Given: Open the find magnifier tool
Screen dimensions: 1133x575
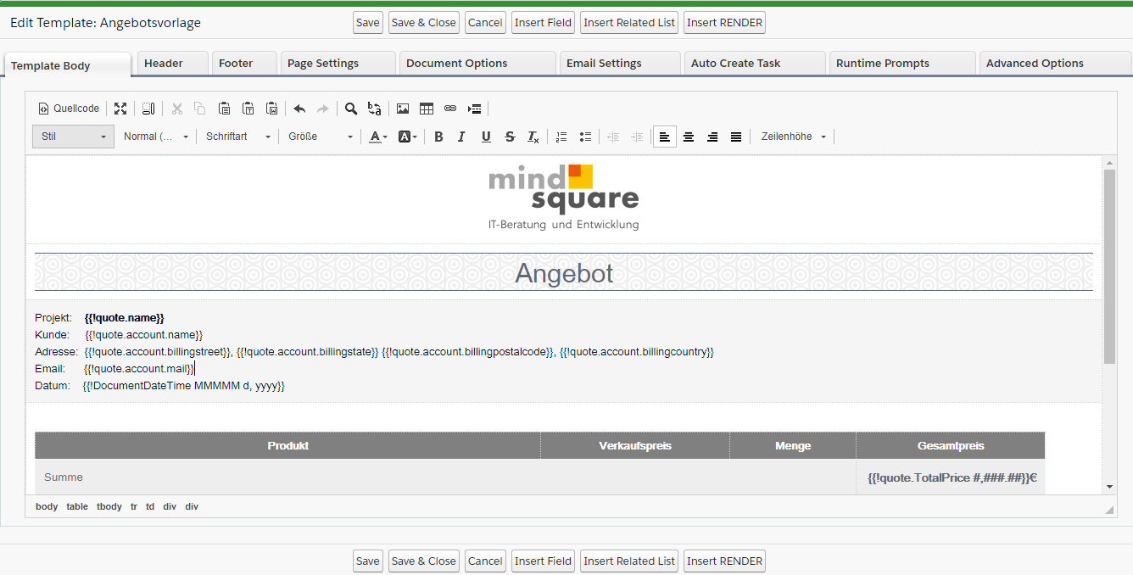Looking at the screenshot, I should (351, 109).
